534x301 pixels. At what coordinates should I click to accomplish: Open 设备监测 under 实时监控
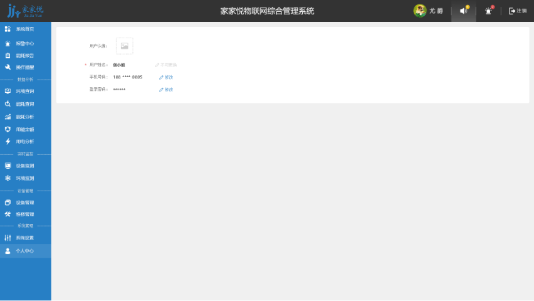click(25, 166)
